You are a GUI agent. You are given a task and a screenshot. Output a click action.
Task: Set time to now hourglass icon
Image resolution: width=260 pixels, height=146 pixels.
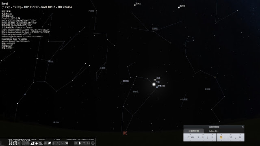(84, 143)
